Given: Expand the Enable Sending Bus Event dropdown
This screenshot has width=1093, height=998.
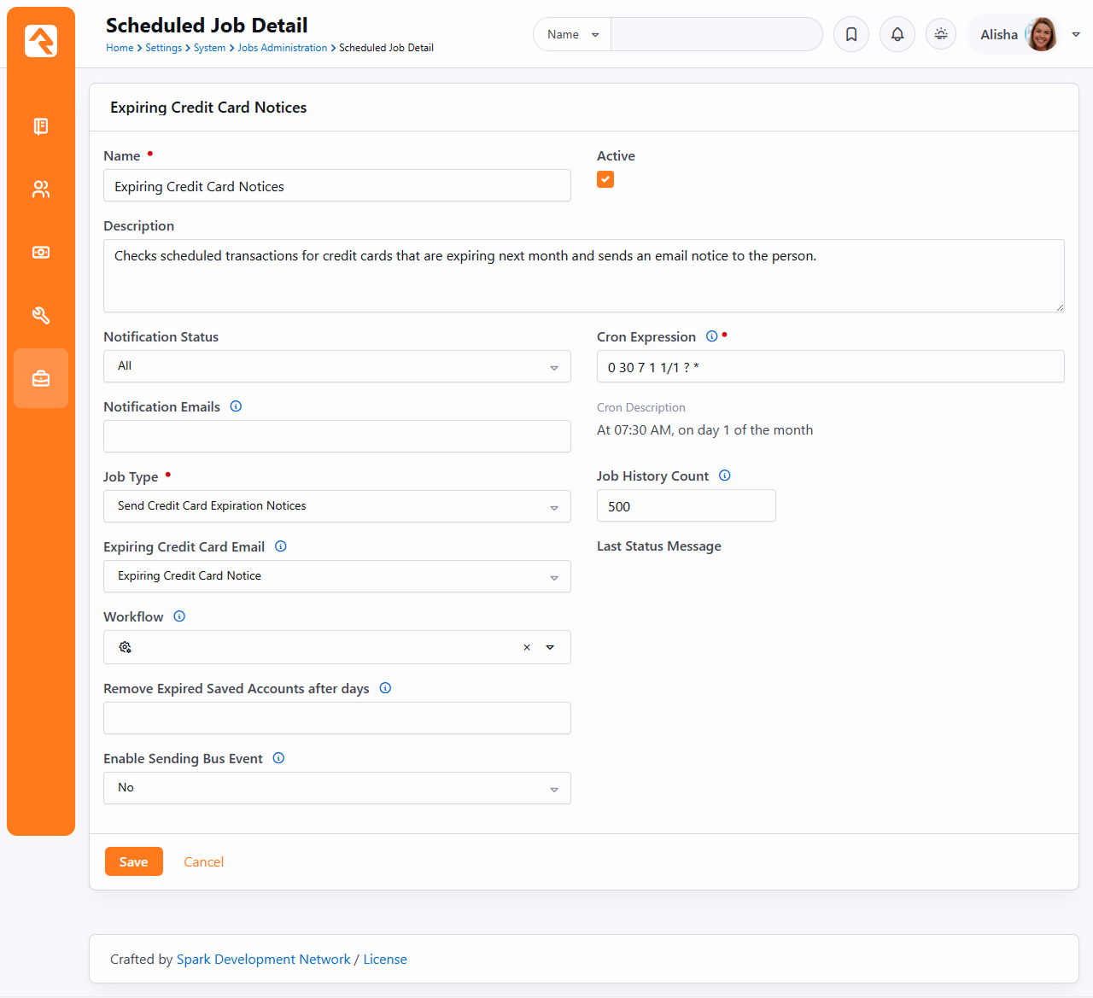Looking at the screenshot, I should [x=336, y=788].
